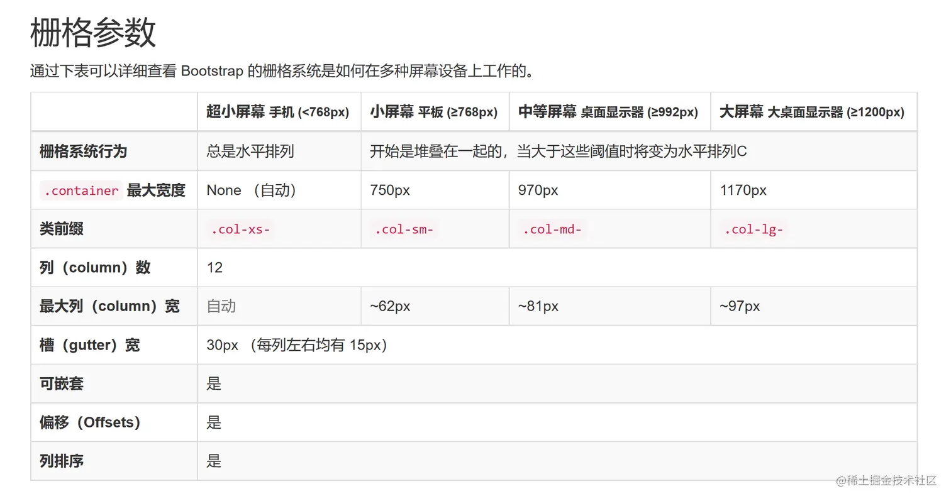Click the 偏移（Offsets）row label
The image size is (951, 501).
pos(89,422)
